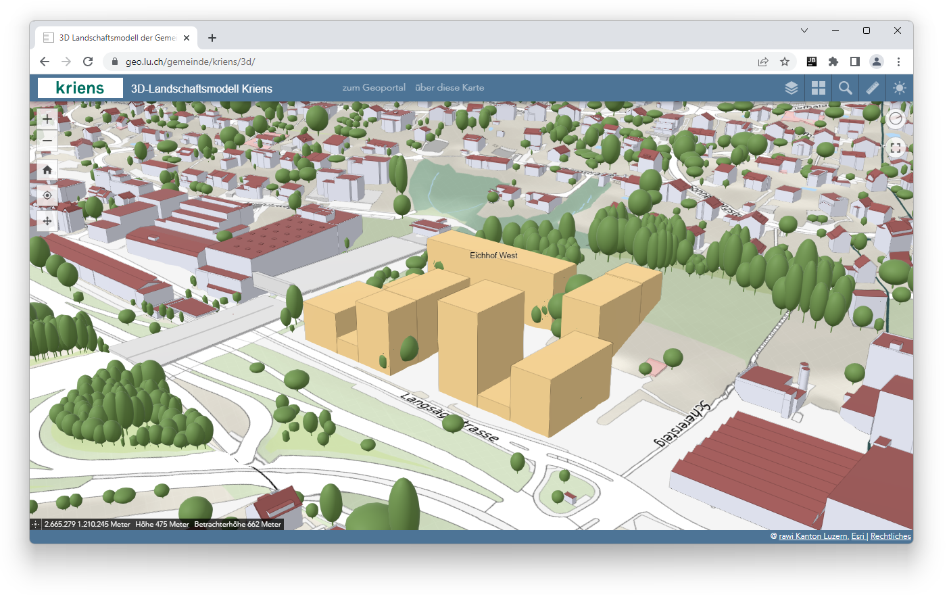Toggle the pan/rotate navigation mode
The height and width of the screenshot is (595, 949).
47,221
